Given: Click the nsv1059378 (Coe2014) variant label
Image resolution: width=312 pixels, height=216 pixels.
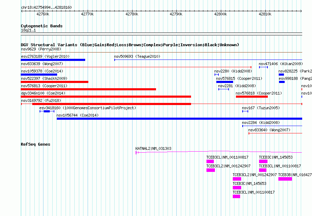Looking at the screenshot, I should coord(42,71).
